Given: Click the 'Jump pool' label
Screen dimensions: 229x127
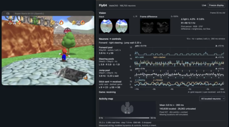Looking at the screenshot, I should click(x=104, y=70).
